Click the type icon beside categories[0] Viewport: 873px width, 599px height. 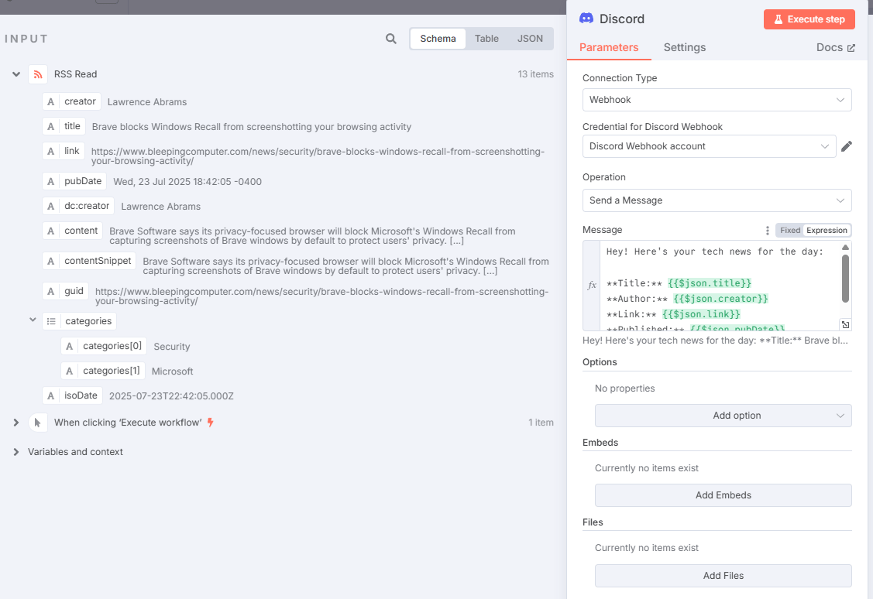click(x=70, y=346)
